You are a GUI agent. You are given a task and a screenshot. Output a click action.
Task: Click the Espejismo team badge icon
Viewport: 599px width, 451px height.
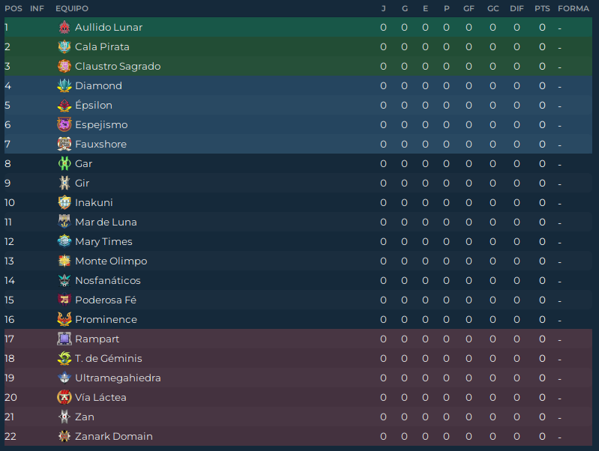pyautogui.click(x=64, y=125)
